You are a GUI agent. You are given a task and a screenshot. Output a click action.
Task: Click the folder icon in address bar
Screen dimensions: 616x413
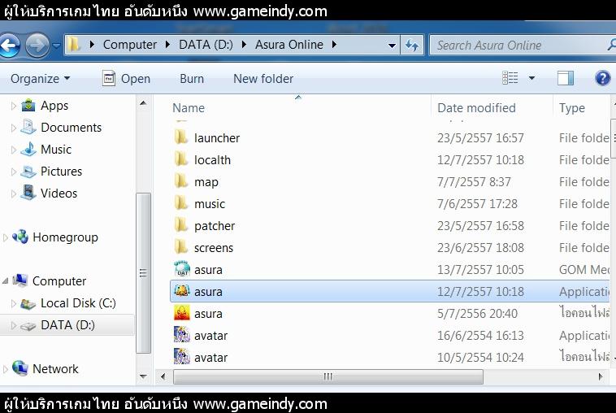click(x=73, y=45)
